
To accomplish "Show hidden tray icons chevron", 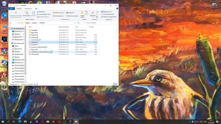I will pyautogui.click(x=190, y=122).
